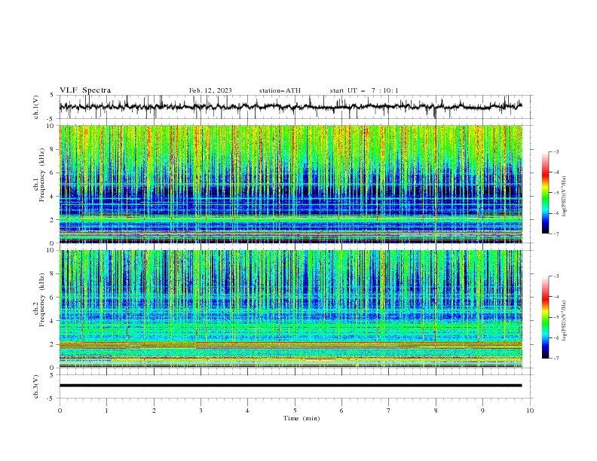This screenshot has height=461, width=597.
Task: Click the "ch.1(V)" waveform axis label
Action: pos(36,107)
